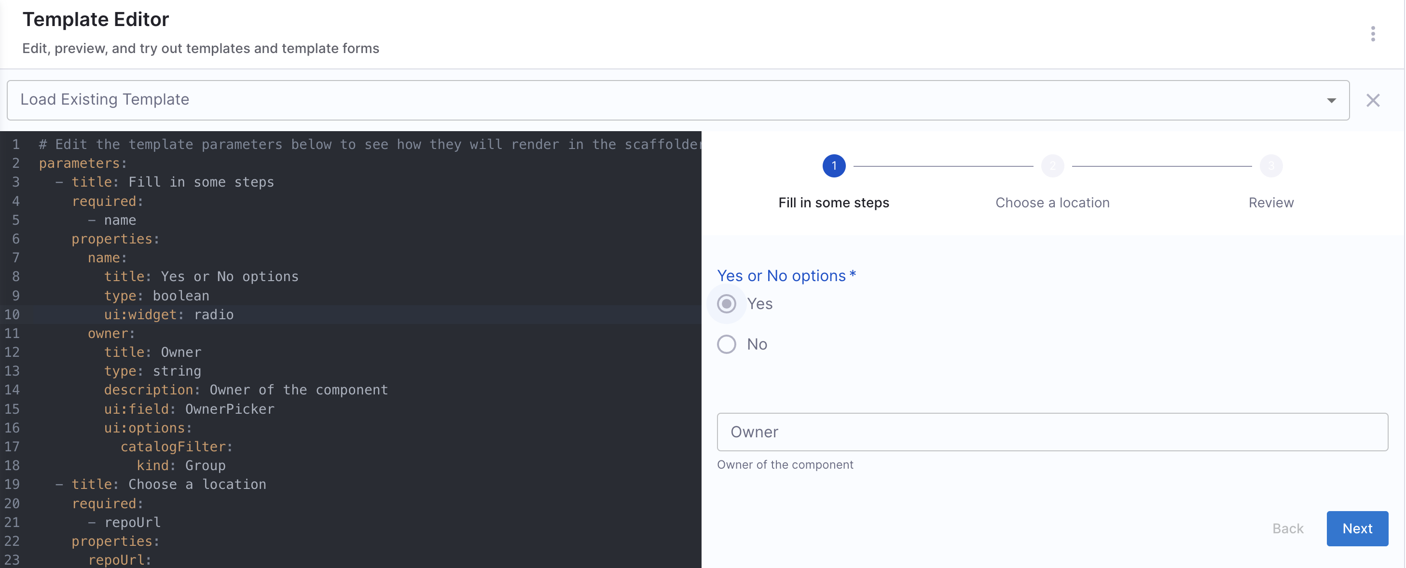This screenshot has width=1406, height=568.
Task: Place cursor on ui:widget radio code line
Action: click(x=169, y=315)
